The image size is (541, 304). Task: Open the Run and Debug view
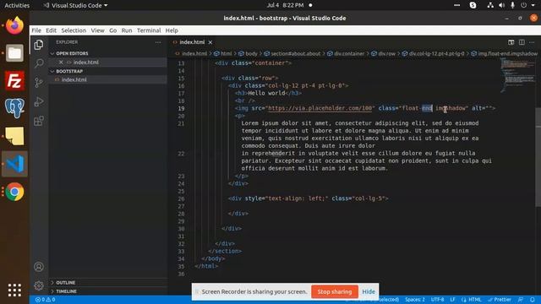point(39,101)
